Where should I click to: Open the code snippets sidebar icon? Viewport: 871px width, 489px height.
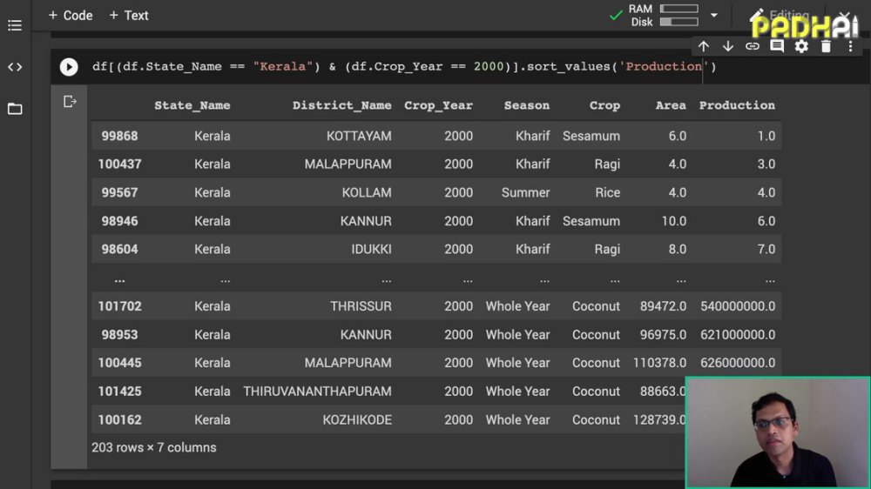[15, 67]
